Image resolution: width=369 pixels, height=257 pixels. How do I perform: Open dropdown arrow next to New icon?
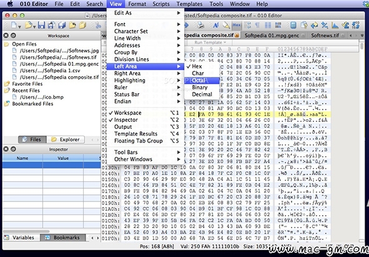coord(19,27)
